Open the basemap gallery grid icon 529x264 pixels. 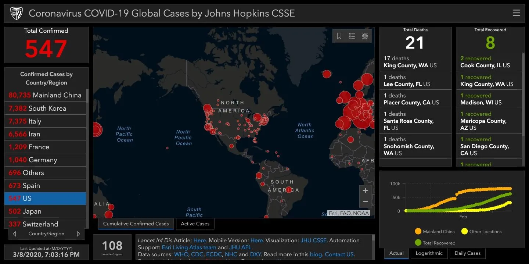pos(365,36)
